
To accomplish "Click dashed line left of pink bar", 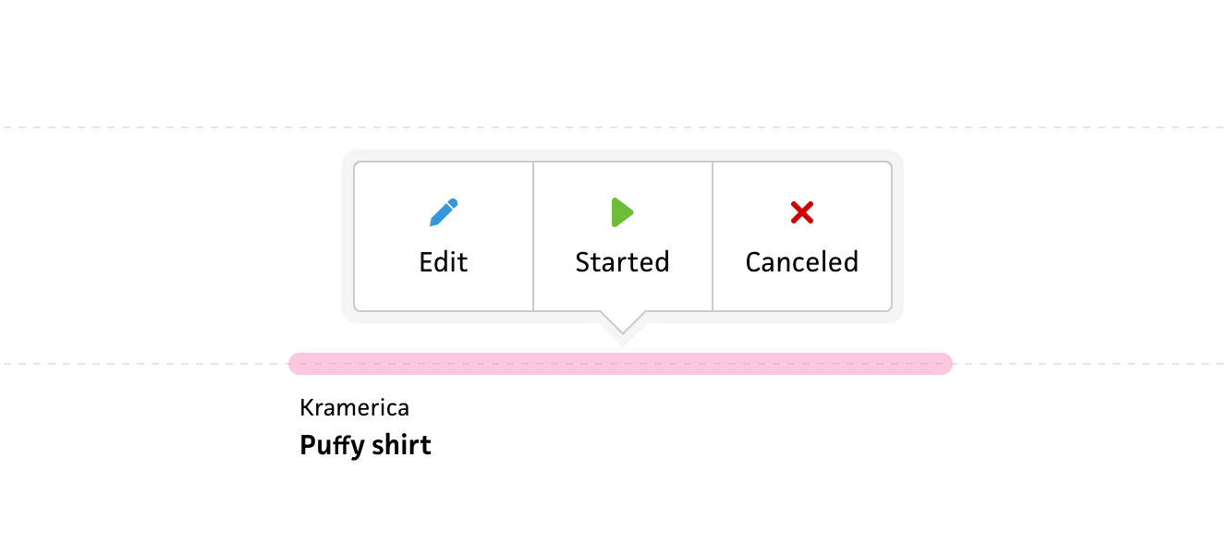I will pos(139,364).
